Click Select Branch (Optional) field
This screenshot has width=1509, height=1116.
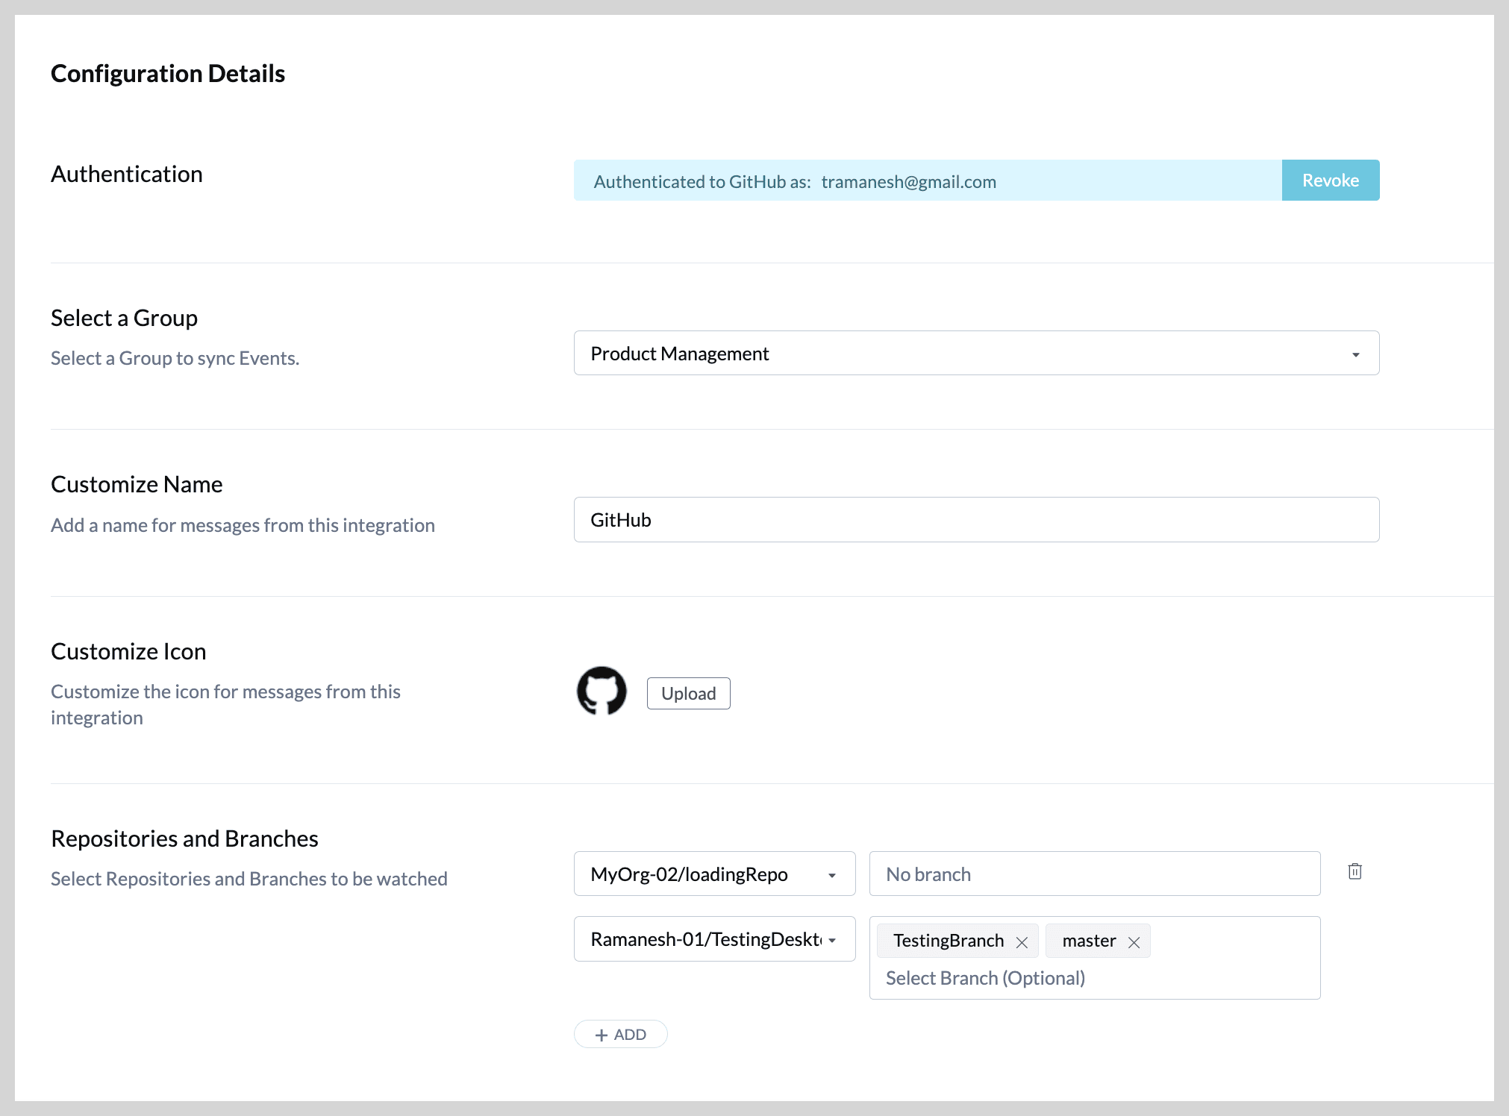(x=985, y=978)
